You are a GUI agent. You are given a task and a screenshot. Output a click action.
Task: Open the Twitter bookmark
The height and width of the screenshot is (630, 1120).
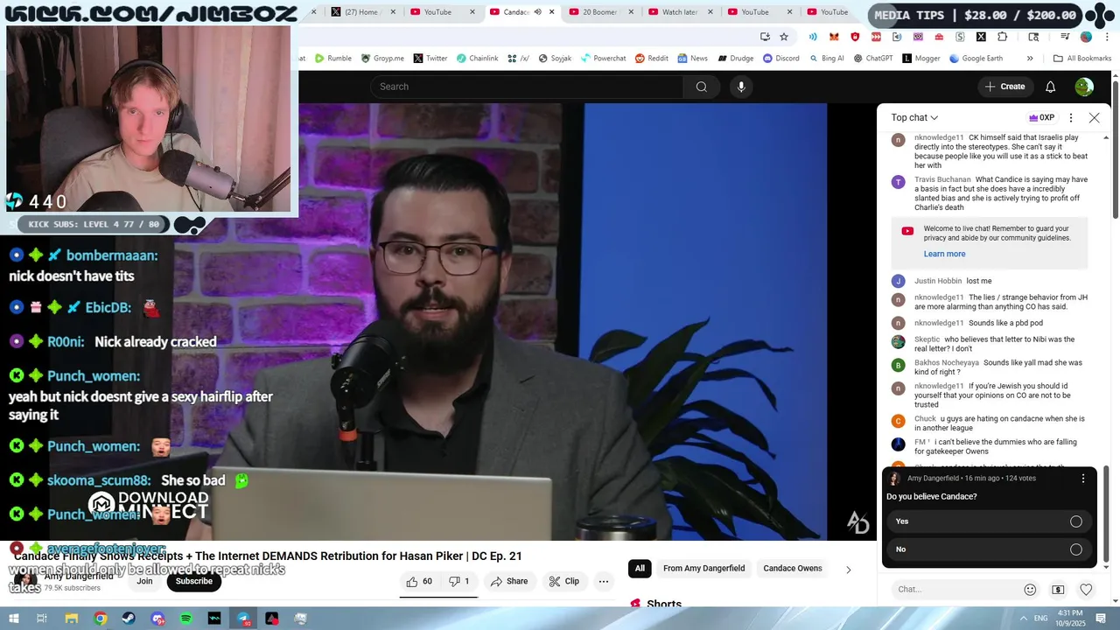[430, 59]
